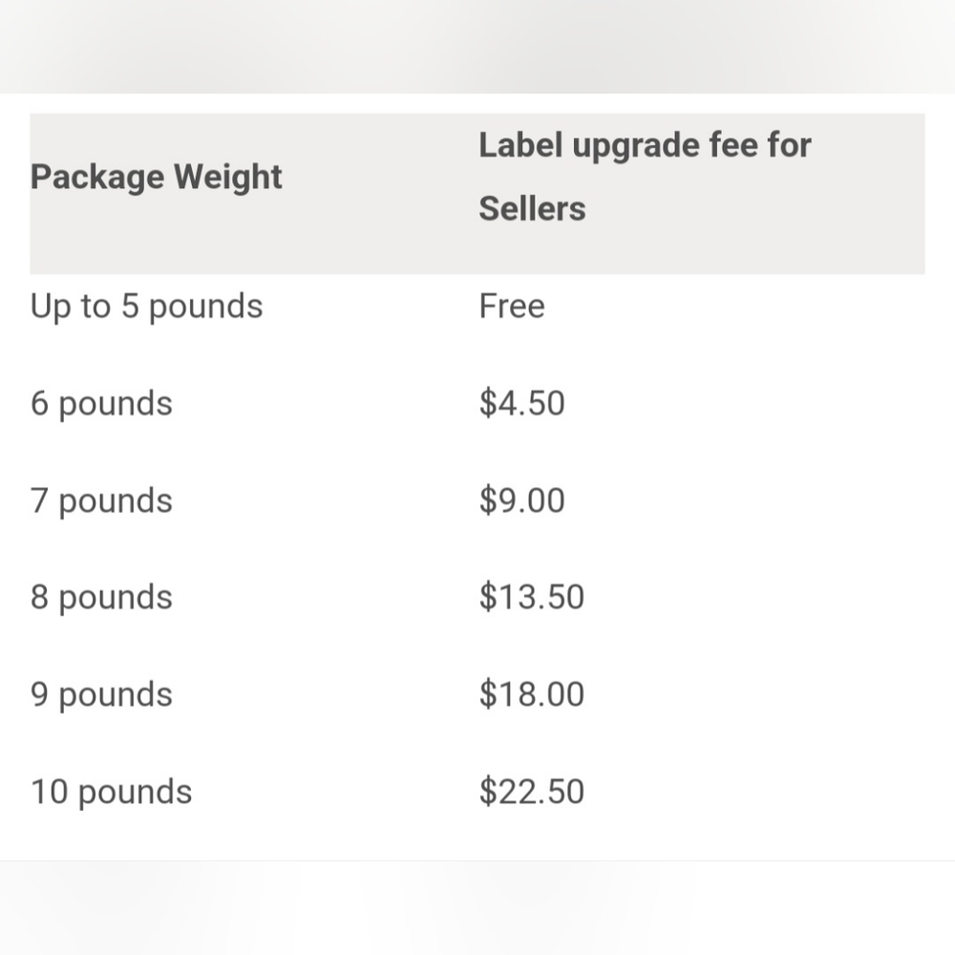Select the "9 pounds" weight cell
The height and width of the screenshot is (955, 955).
[x=101, y=695]
